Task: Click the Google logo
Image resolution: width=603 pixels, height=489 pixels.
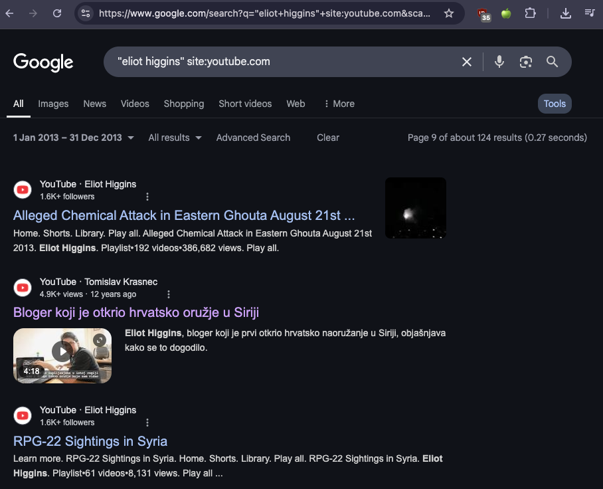Action: (43, 62)
